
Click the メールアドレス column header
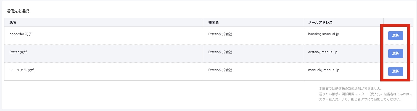(x=320, y=22)
